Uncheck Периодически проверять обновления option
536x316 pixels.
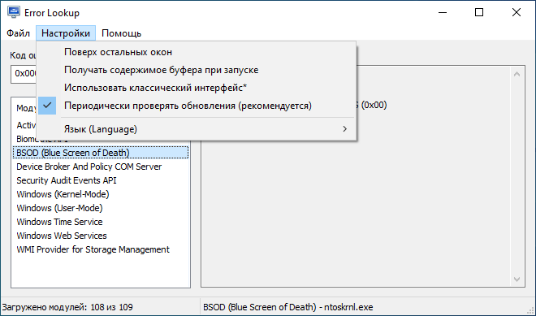(x=197, y=106)
